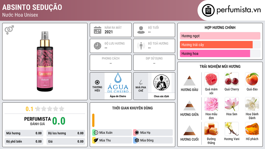Click the Độ lưu hương 0.00 score row

(66, 133)
